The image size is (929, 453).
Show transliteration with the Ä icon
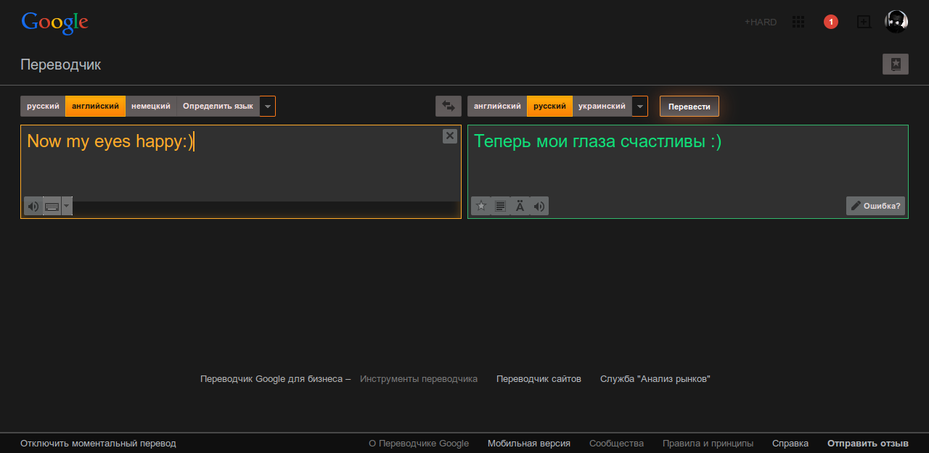[x=520, y=206]
